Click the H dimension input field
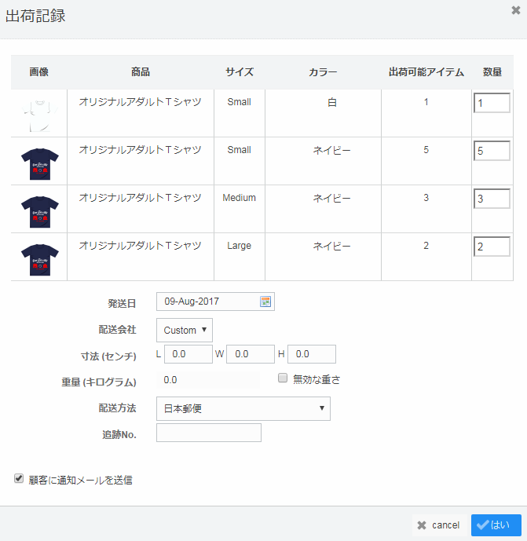The height and width of the screenshot is (541, 527). coord(311,354)
